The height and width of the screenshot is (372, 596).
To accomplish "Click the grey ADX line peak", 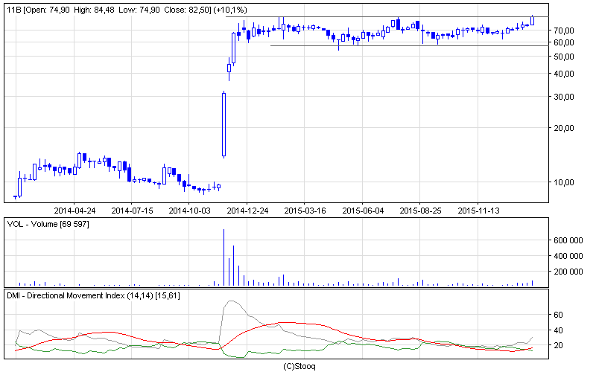I will point(231,301).
